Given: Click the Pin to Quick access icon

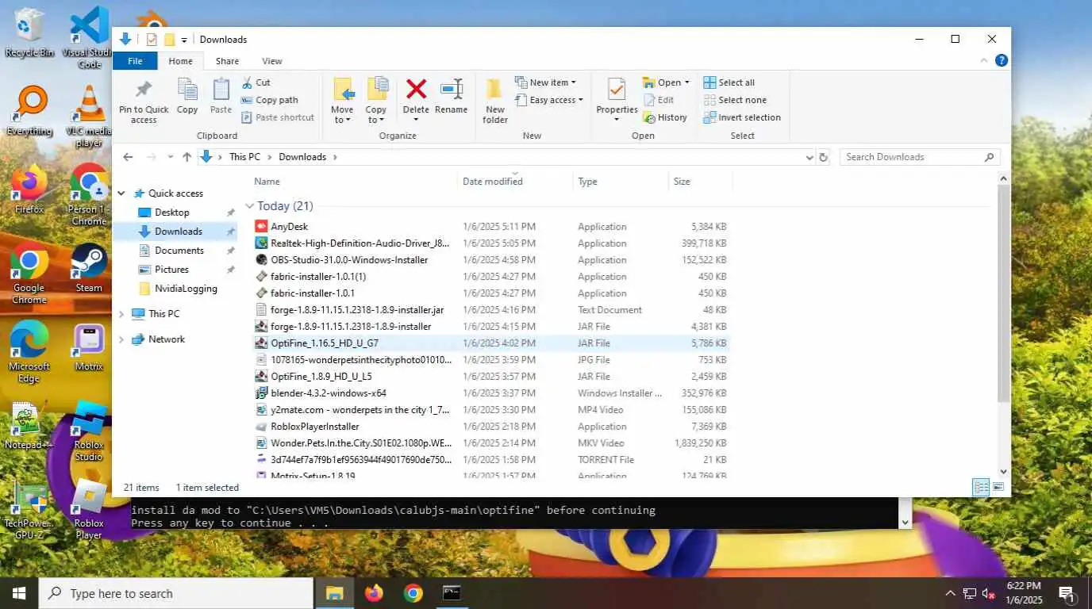Looking at the screenshot, I should pos(144,90).
